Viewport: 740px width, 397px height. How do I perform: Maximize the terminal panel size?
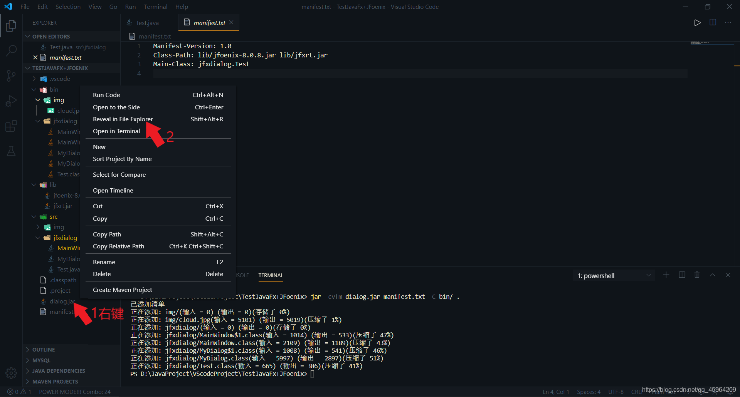713,275
